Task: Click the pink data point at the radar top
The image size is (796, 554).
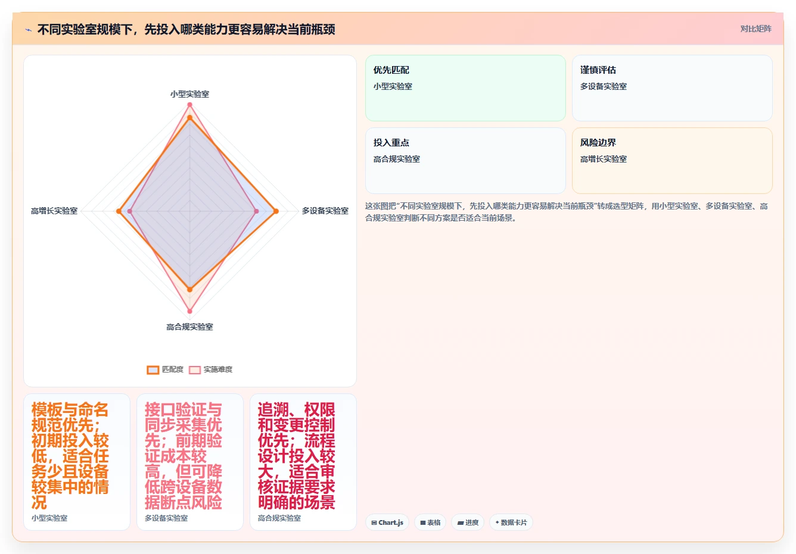Action: click(x=190, y=105)
